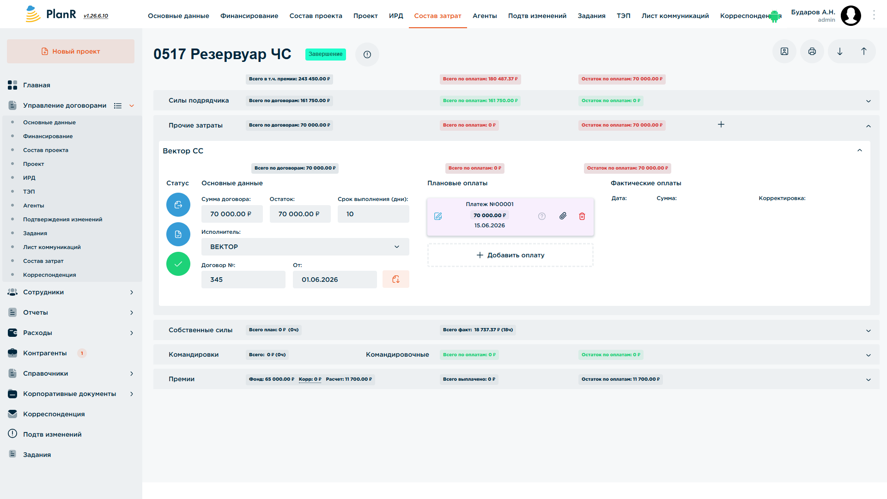Click the green checkmark status circle

[x=178, y=264]
